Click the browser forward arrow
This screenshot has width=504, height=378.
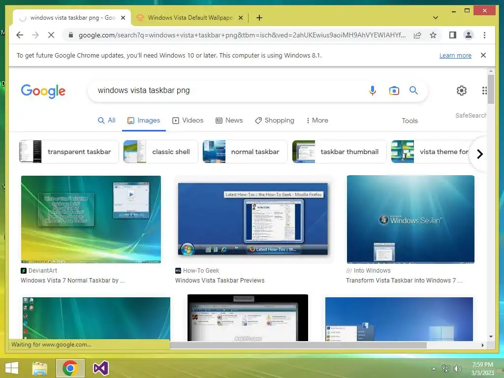[x=35, y=35]
